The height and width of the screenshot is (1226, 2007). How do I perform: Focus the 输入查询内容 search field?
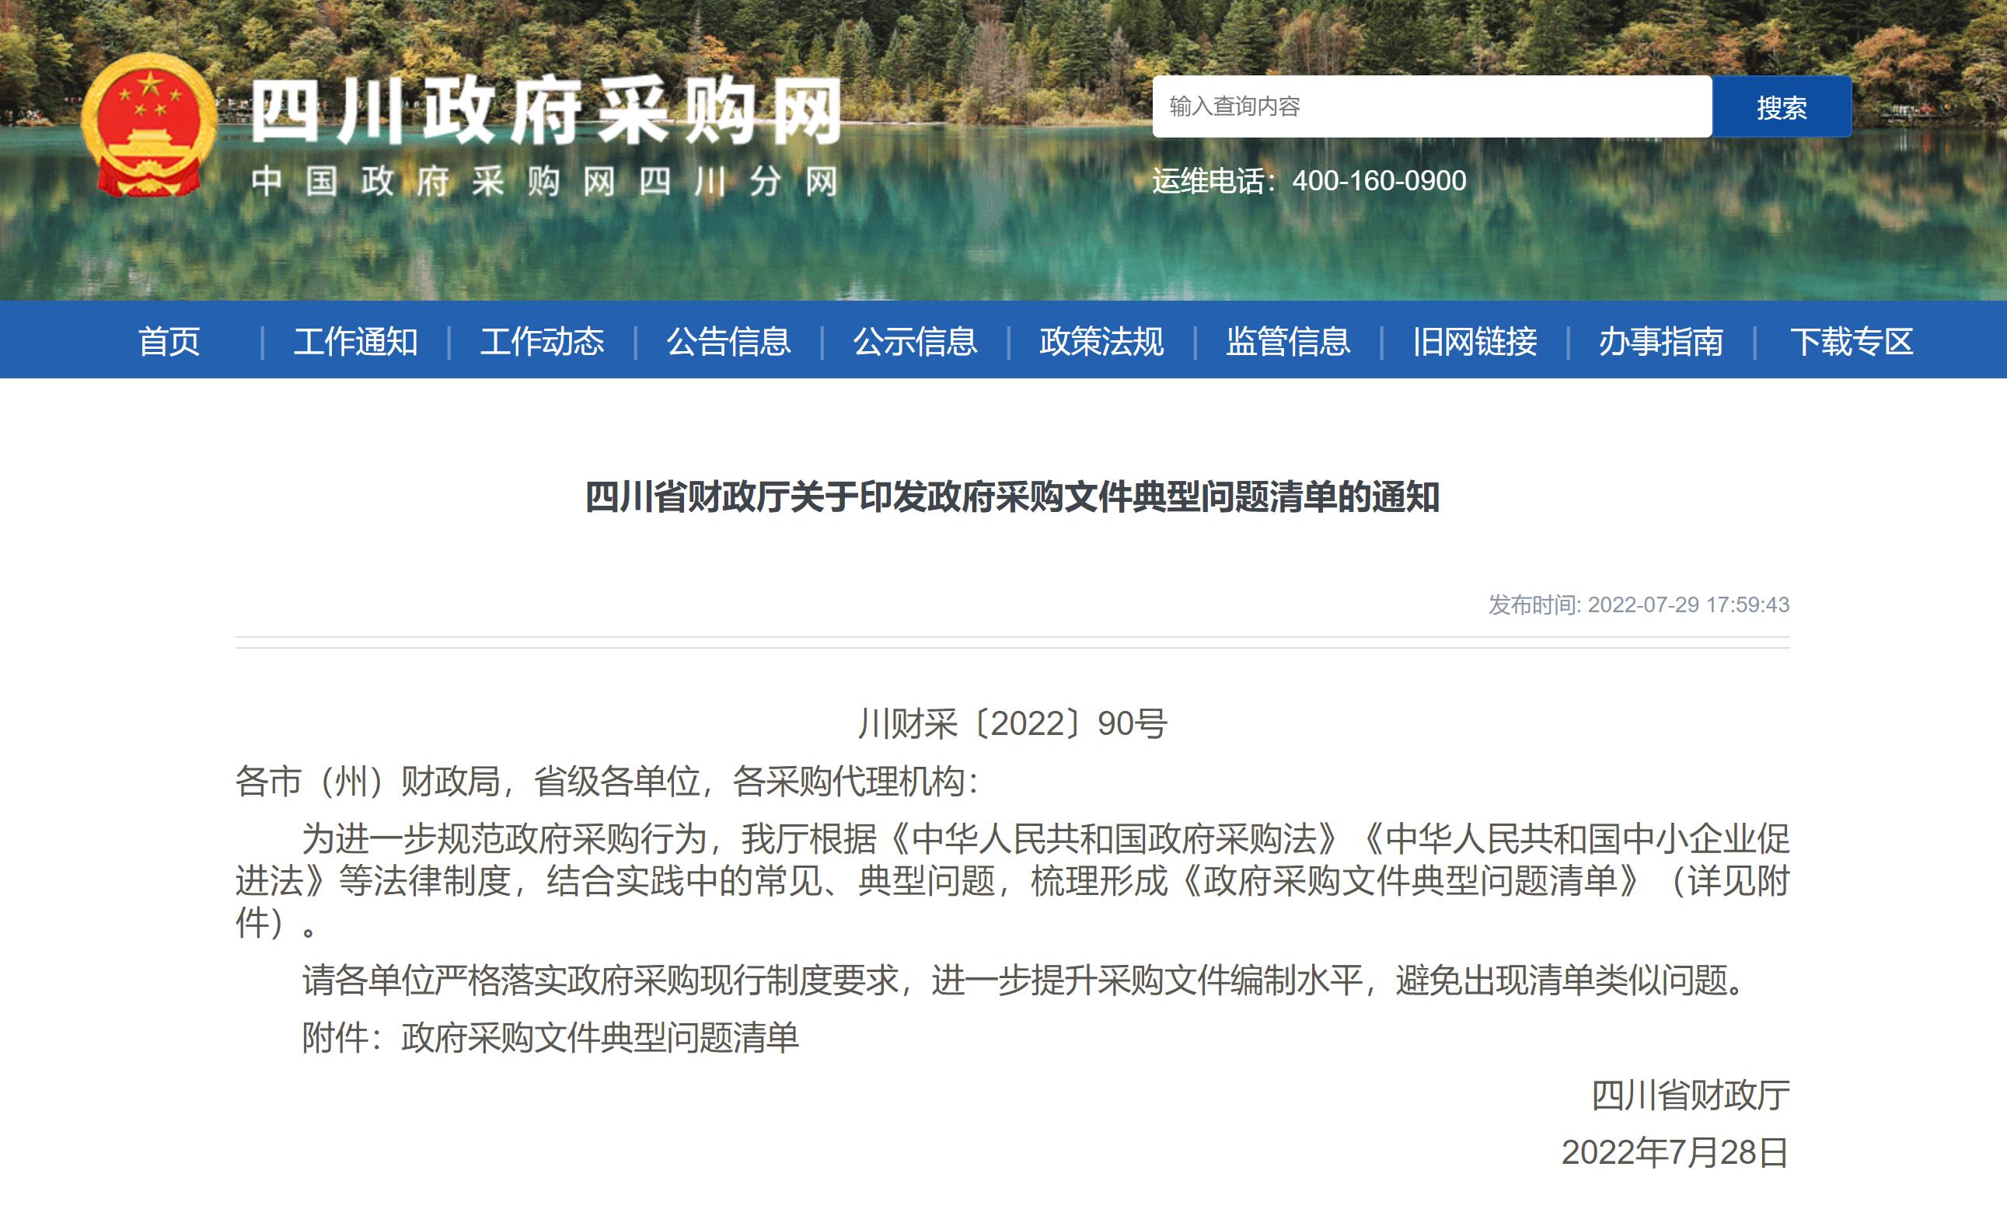pos(1431,106)
